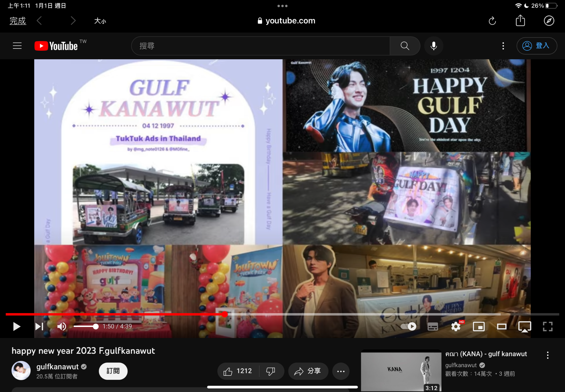Dislike the video with thumbs down
The image size is (565, 392).
tap(271, 371)
